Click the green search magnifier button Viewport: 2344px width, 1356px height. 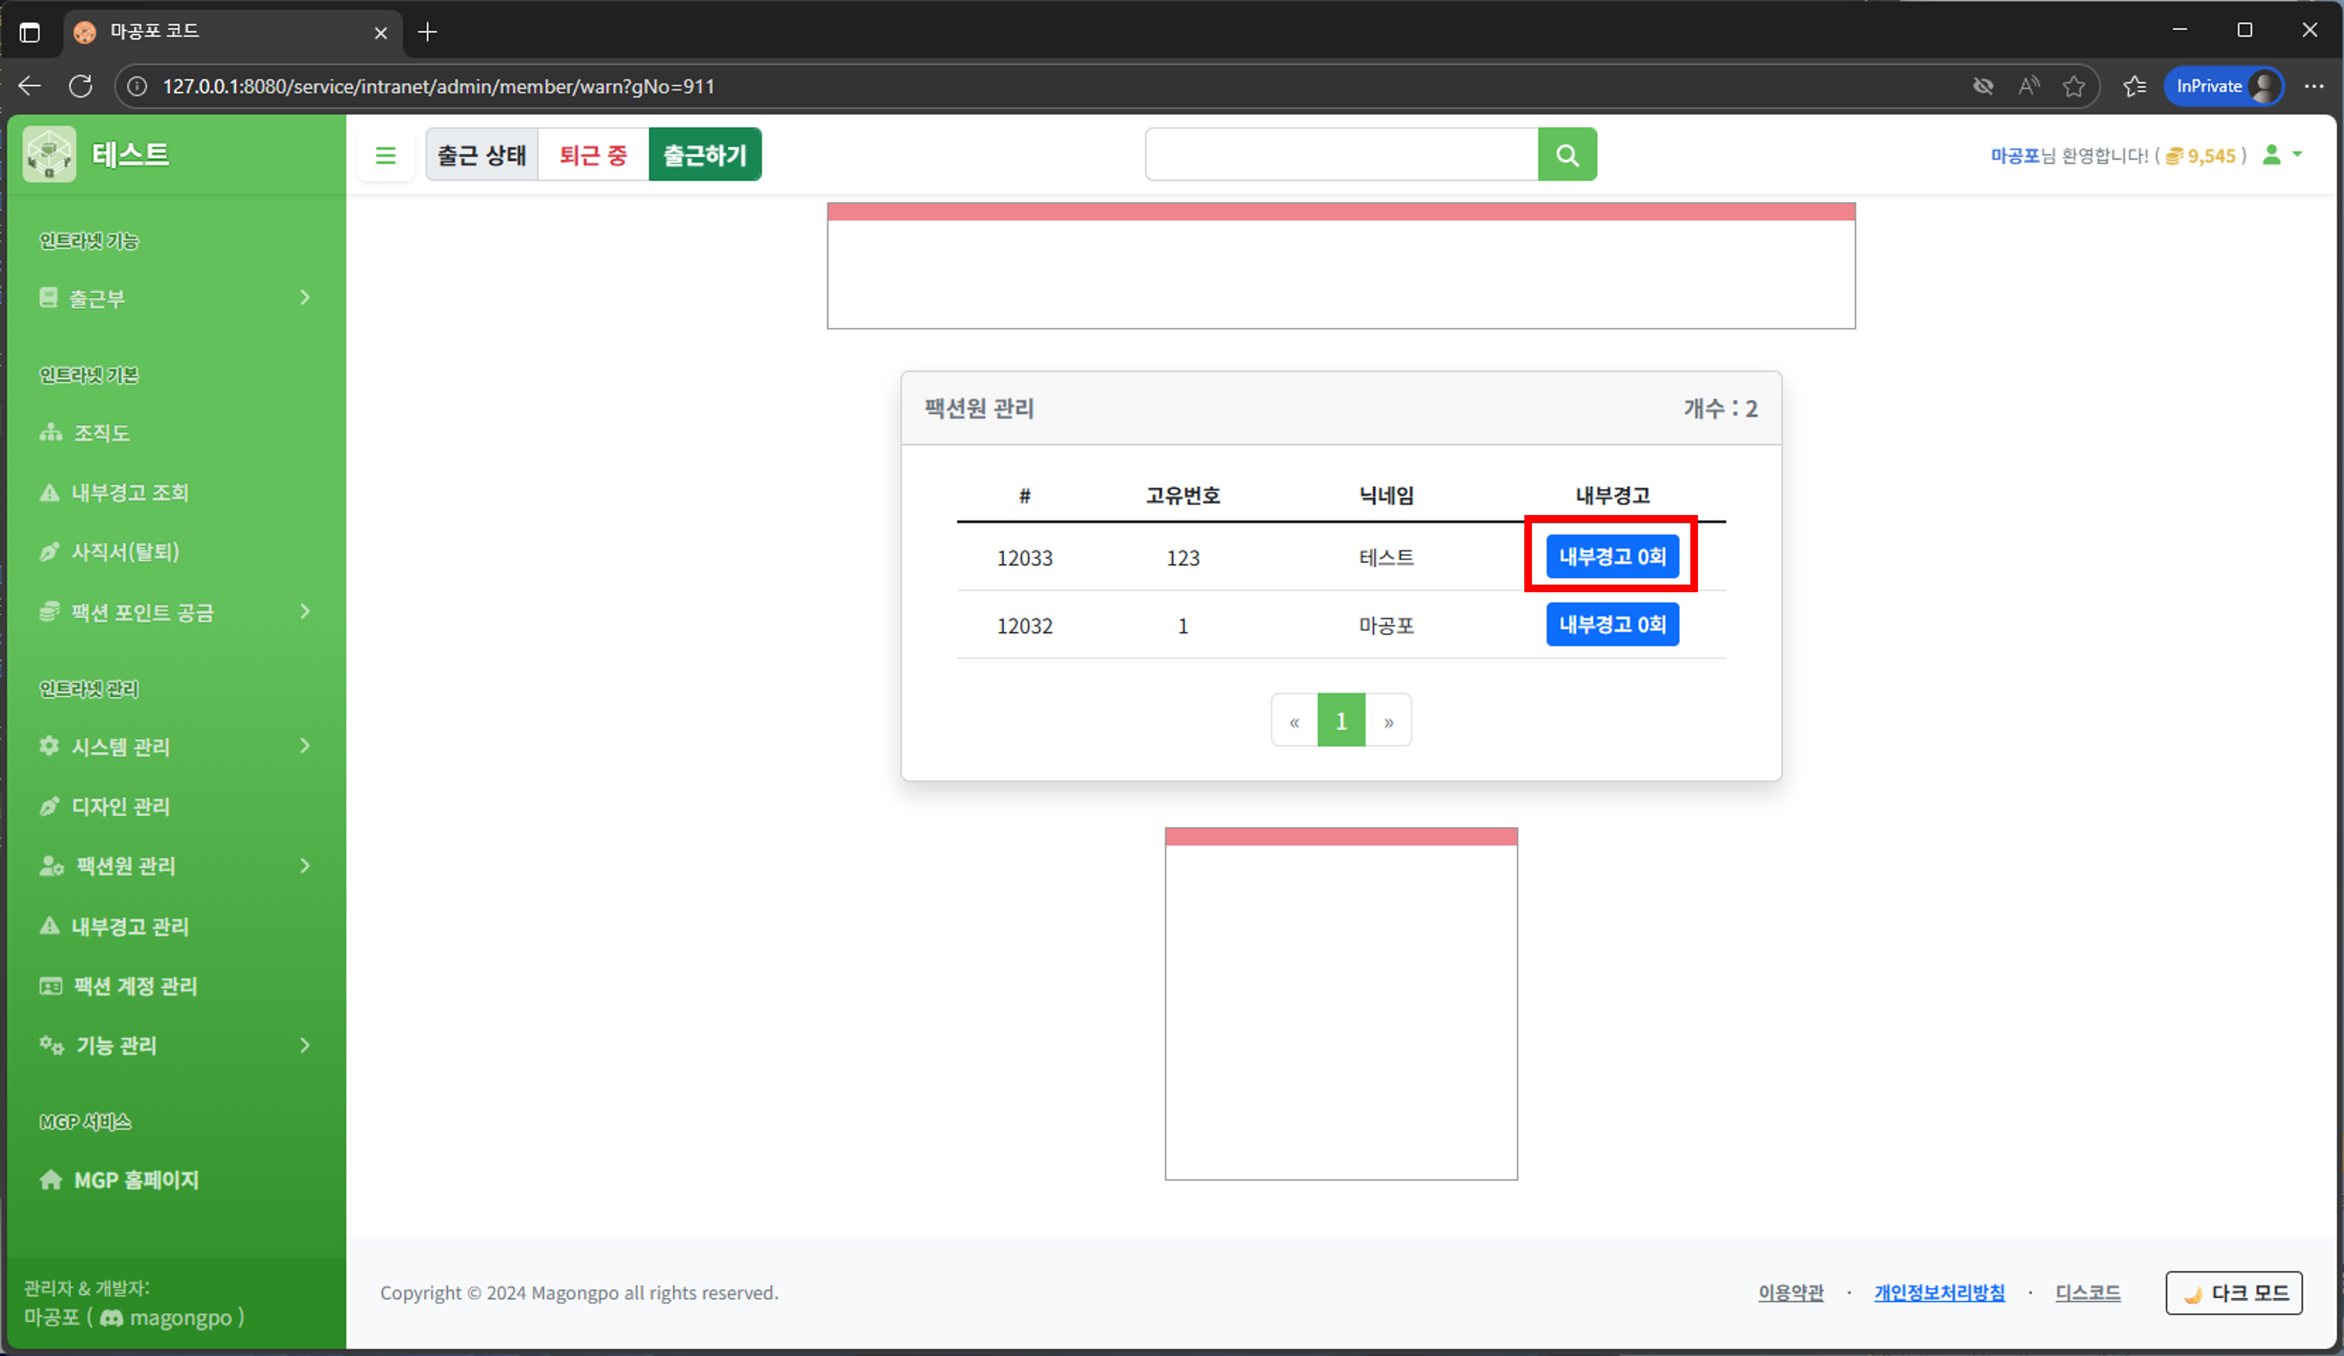pyautogui.click(x=1567, y=155)
